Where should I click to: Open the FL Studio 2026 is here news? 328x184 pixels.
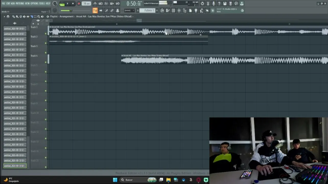(227, 10)
